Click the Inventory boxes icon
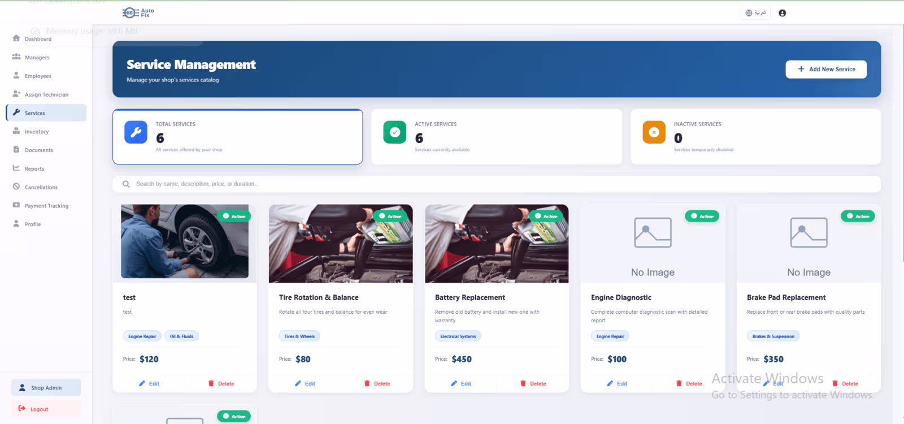The width and height of the screenshot is (904, 424). (x=16, y=131)
